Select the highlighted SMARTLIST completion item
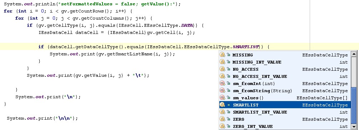 pyautogui.click(x=285, y=105)
